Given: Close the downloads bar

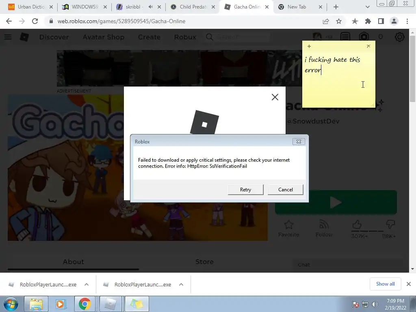Looking at the screenshot, I should tap(409, 284).
